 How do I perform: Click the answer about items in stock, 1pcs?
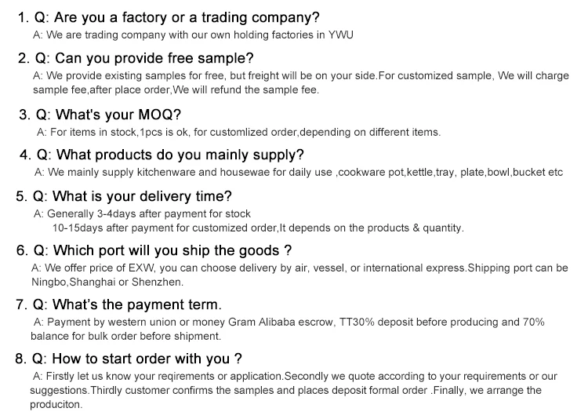click(238, 132)
